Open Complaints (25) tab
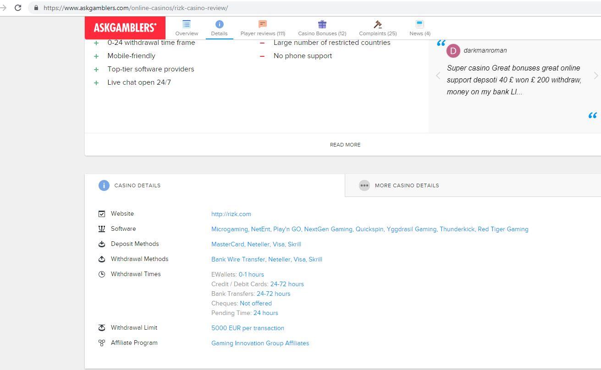The width and height of the screenshot is (601, 370). [378, 33]
